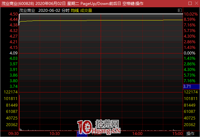
Task: Click the 3.97 price axis label
Action: click(x=14, y=64)
